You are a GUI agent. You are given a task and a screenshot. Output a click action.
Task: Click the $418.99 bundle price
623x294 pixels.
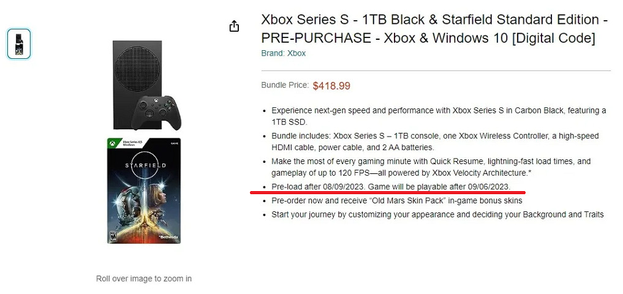tap(331, 86)
